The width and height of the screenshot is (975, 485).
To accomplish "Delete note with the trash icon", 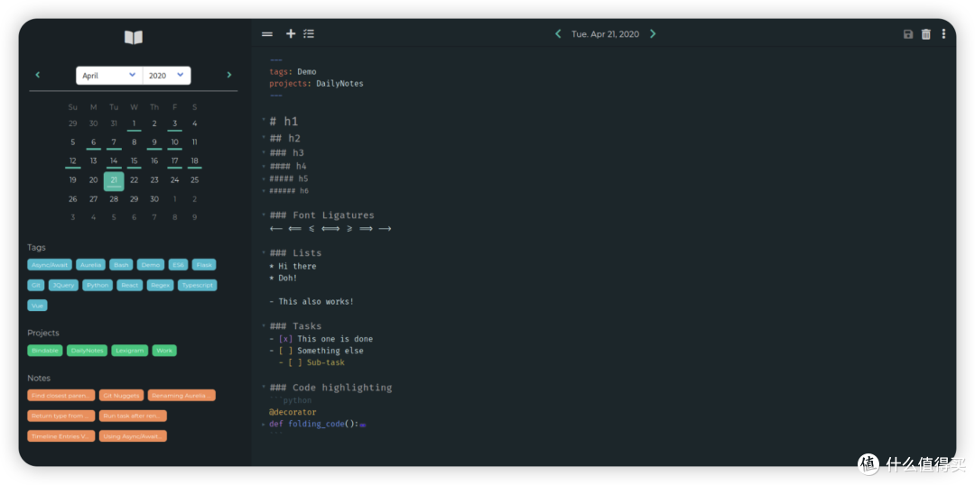I will tap(926, 34).
